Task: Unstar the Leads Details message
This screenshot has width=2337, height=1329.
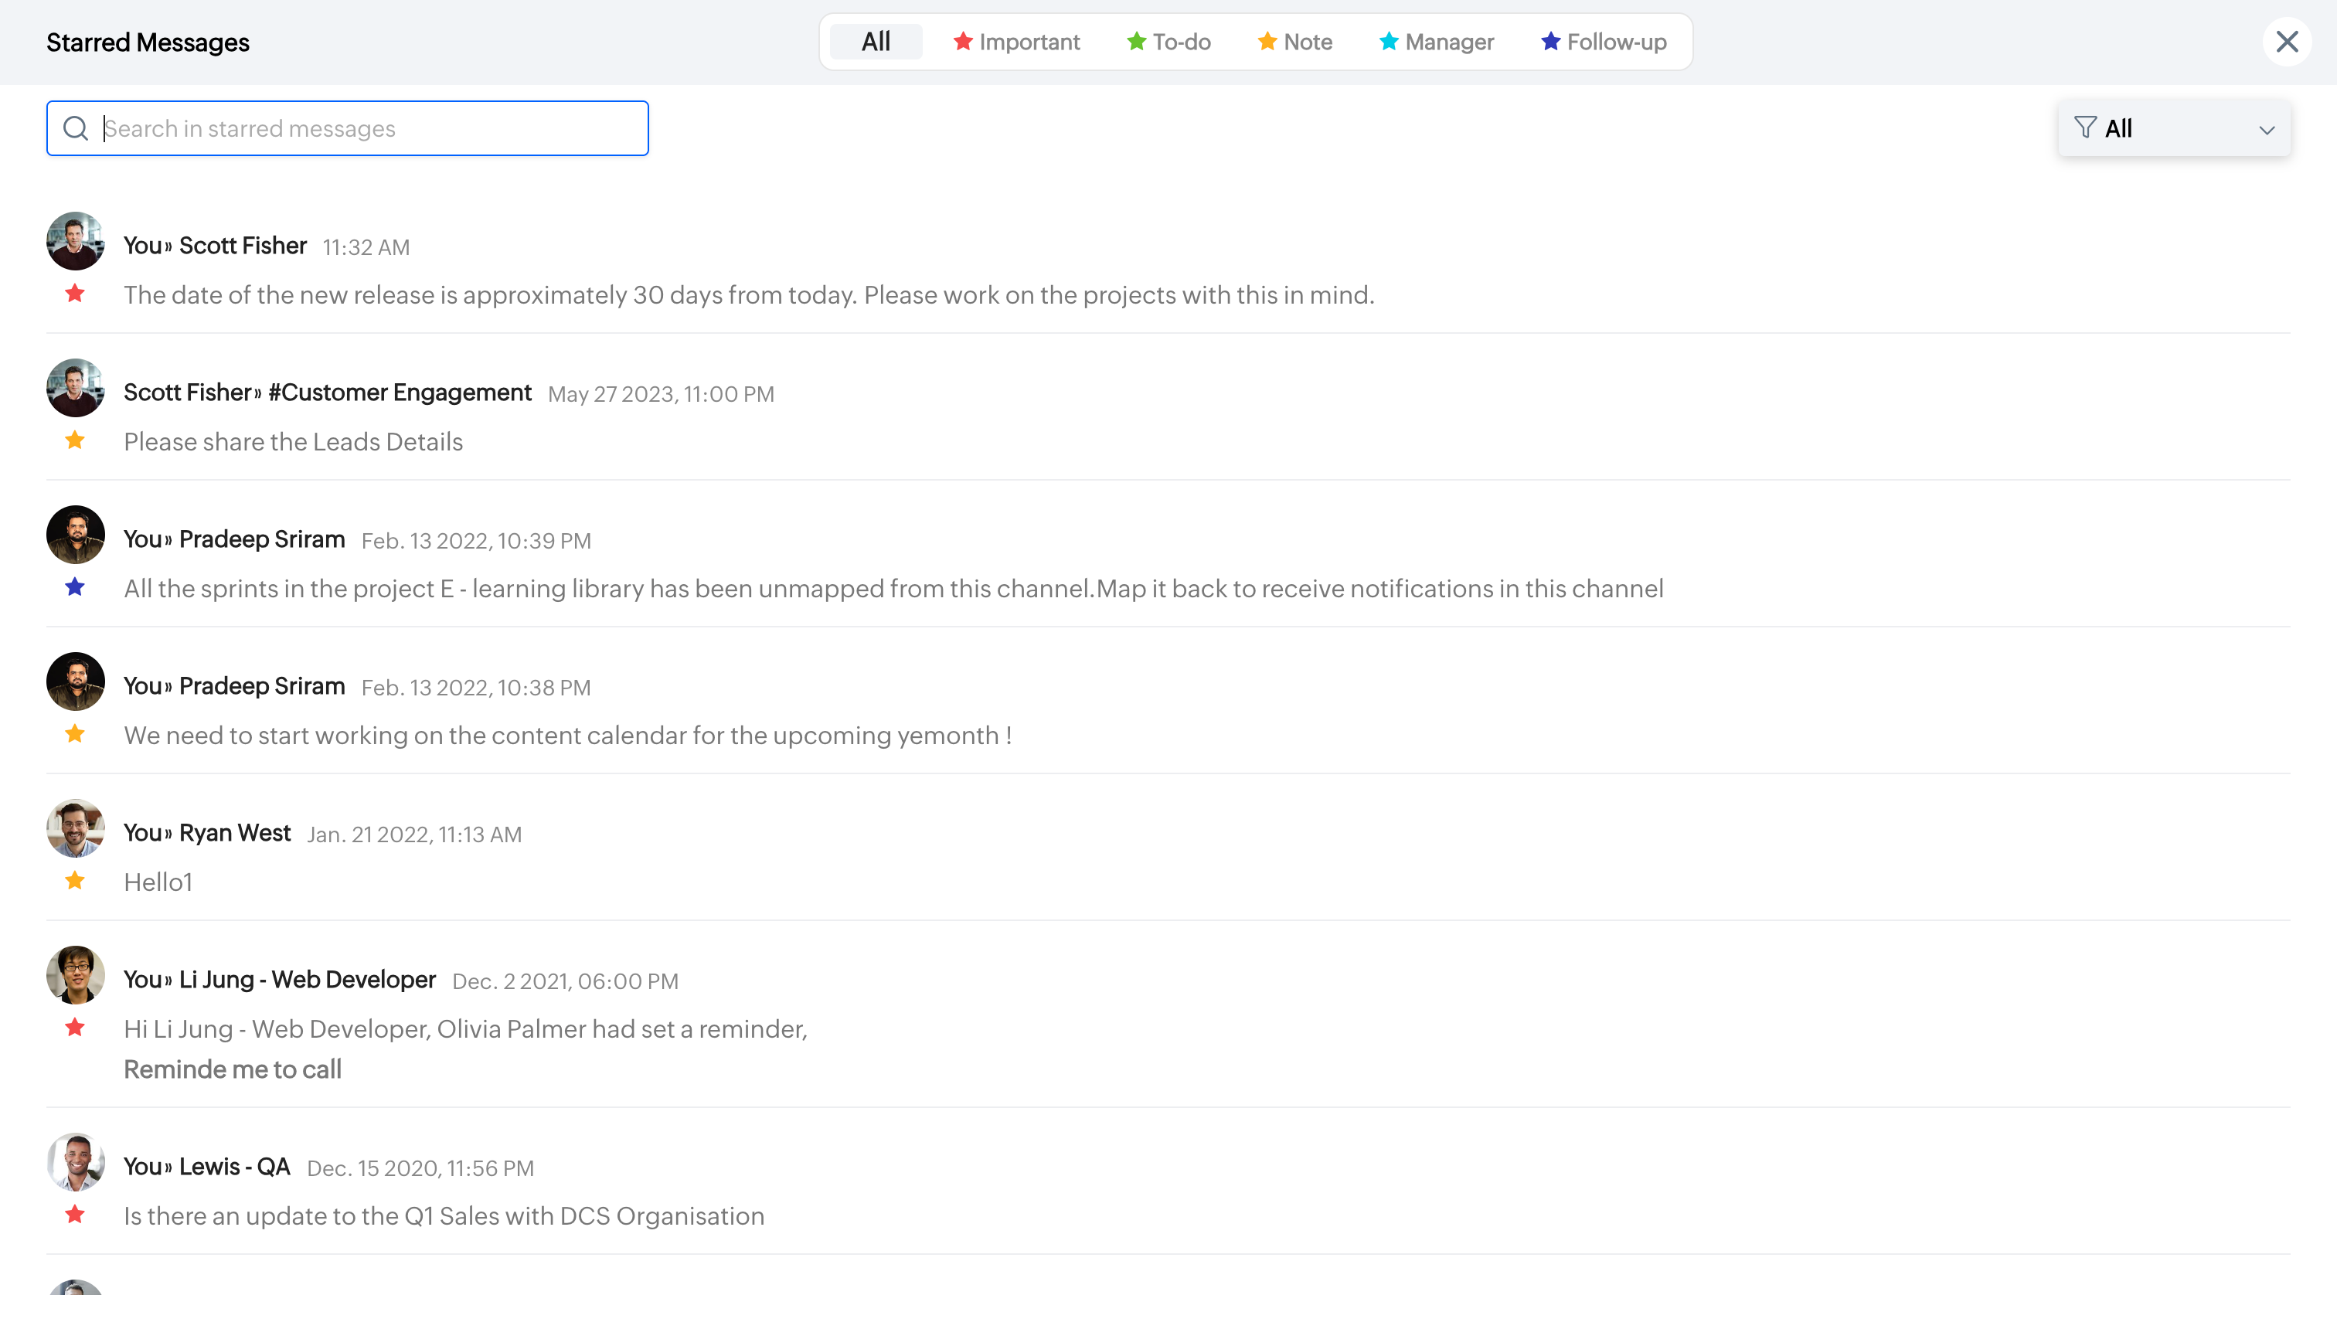Action: [75, 441]
